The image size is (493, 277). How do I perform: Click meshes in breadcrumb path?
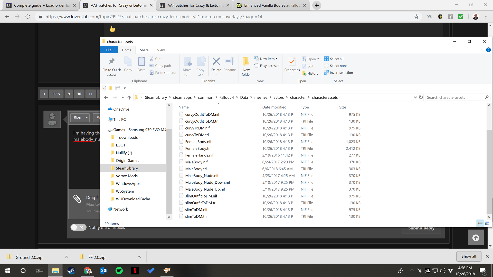point(261,97)
